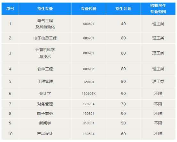Click major code 080601
The height and width of the screenshot is (142, 177).
[88, 24]
